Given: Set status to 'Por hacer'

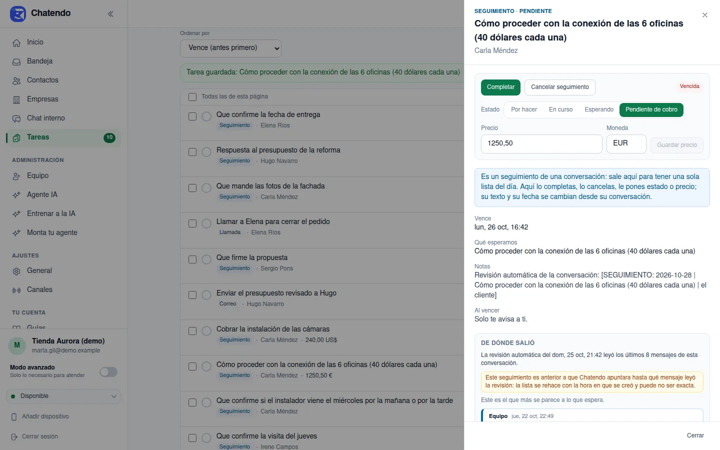Looking at the screenshot, I should [524, 109].
